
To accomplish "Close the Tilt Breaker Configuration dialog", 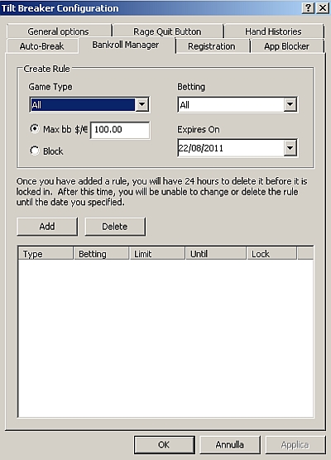I will coord(323,8).
